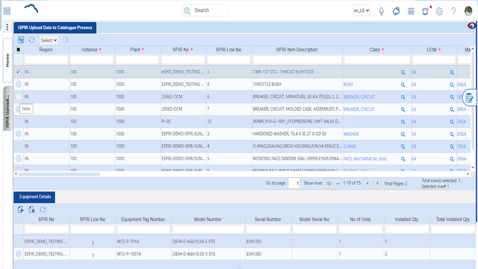Open the help question mark icon

coord(454,11)
